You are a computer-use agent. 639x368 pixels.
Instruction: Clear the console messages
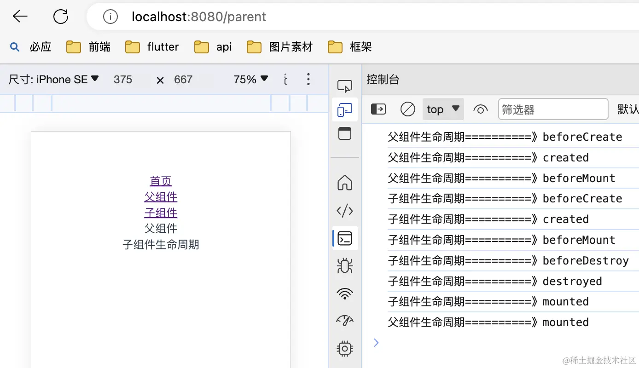click(x=408, y=109)
